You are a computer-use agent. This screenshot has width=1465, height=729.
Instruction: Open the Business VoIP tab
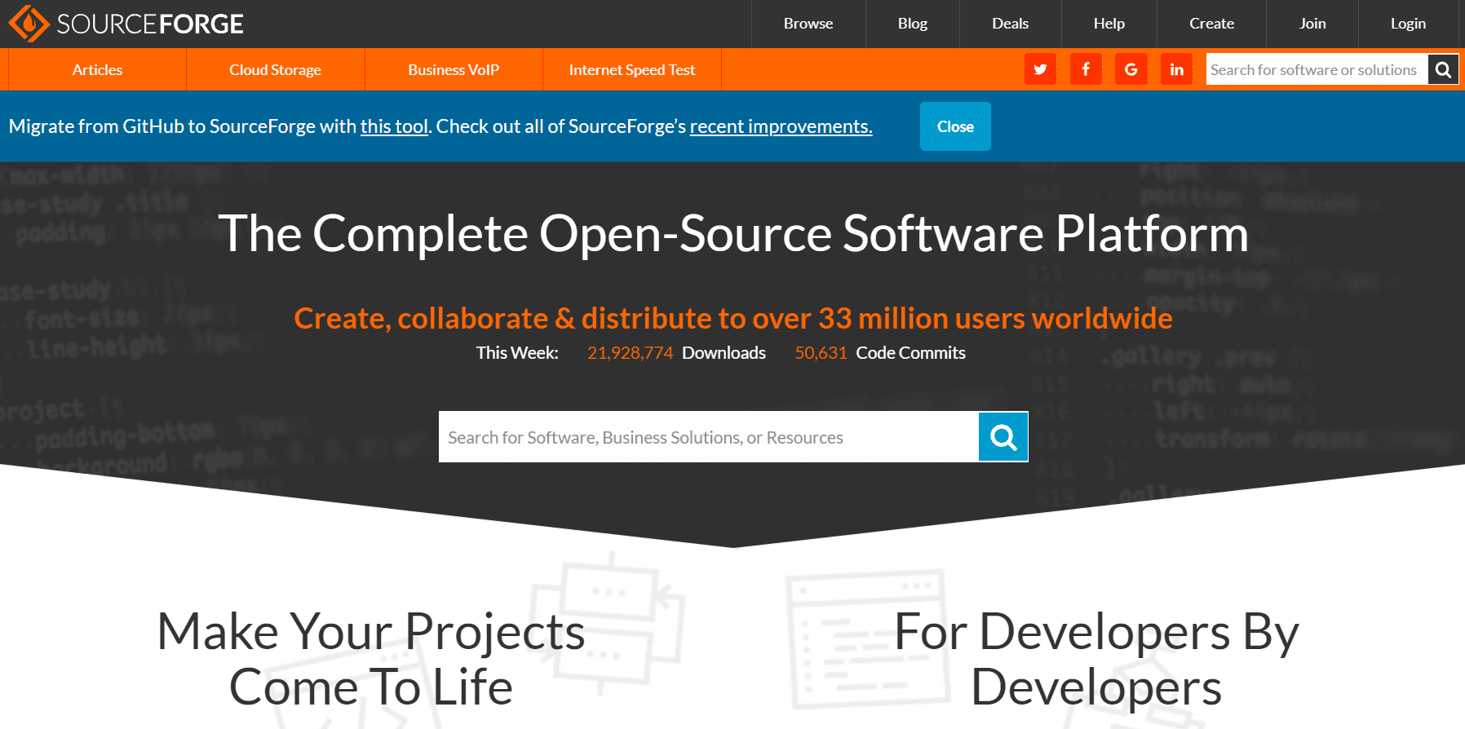pyautogui.click(x=454, y=69)
